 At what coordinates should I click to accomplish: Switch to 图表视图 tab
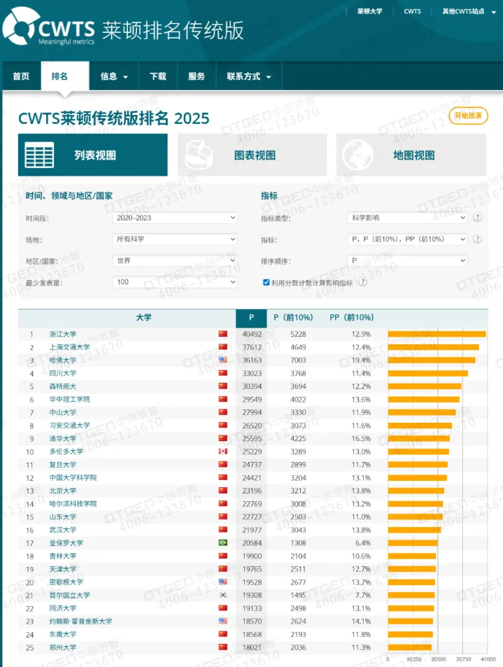coord(252,155)
